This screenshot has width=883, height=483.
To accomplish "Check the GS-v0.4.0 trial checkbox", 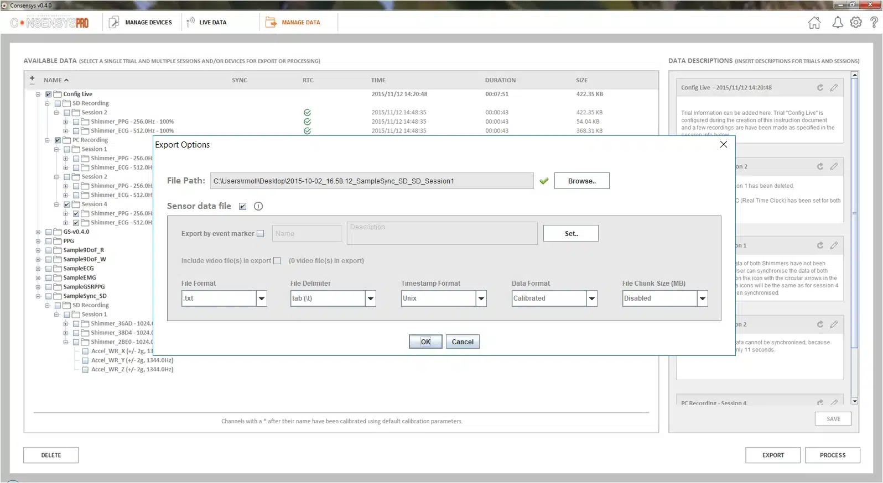I will (49, 232).
